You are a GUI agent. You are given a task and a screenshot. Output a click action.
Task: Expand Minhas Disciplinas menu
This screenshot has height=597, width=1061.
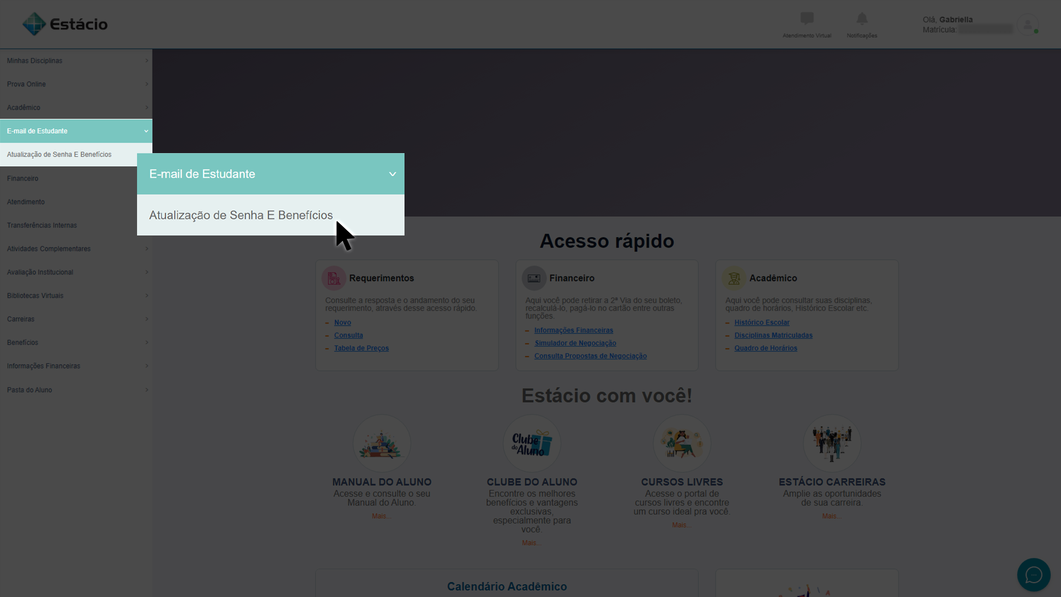click(x=76, y=61)
